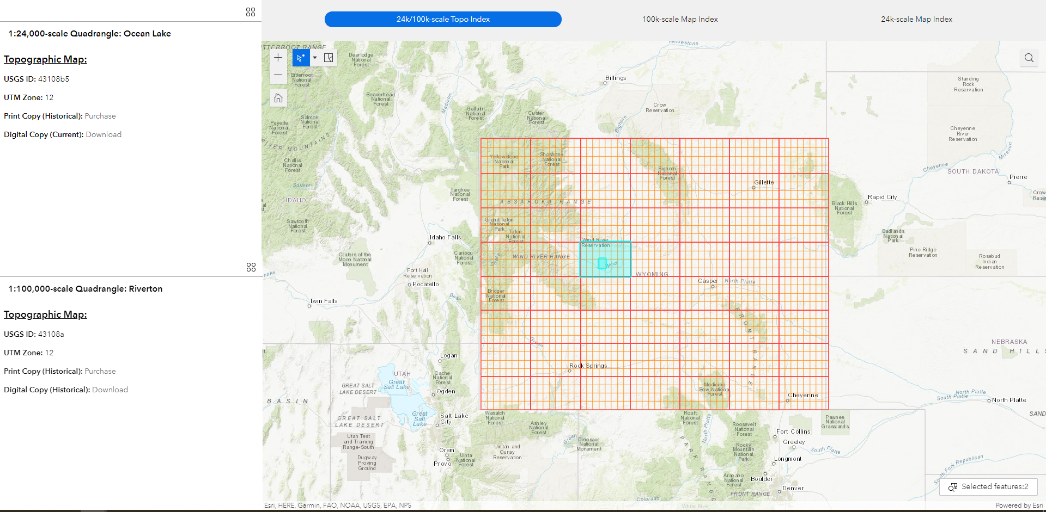Click the Home default extent icon

[278, 98]
